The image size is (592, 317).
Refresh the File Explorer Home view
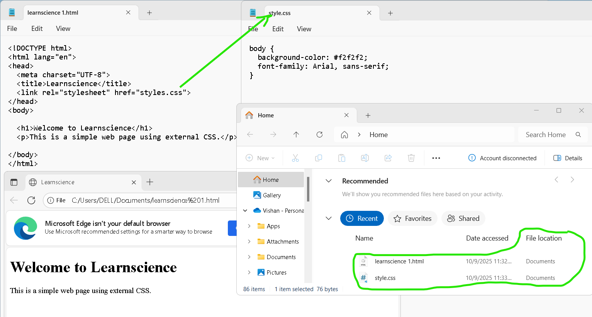319,135
